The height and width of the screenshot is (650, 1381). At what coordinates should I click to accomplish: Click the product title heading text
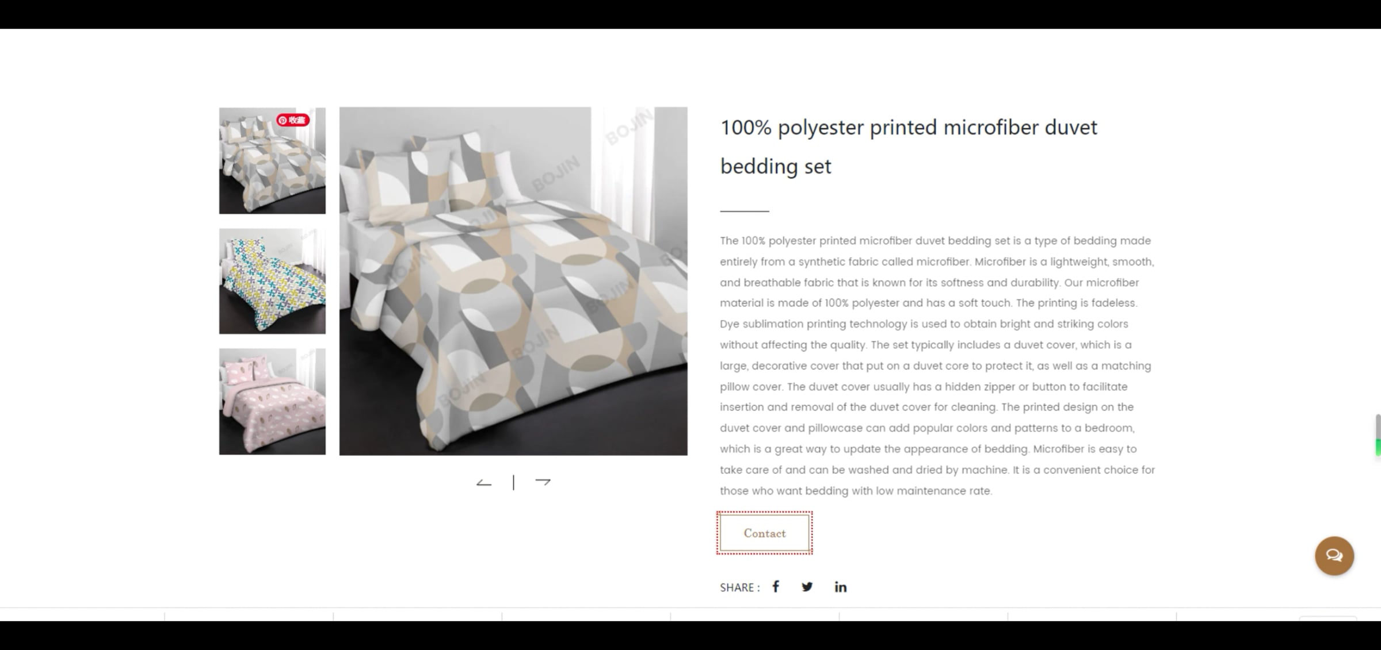(909, 147)
